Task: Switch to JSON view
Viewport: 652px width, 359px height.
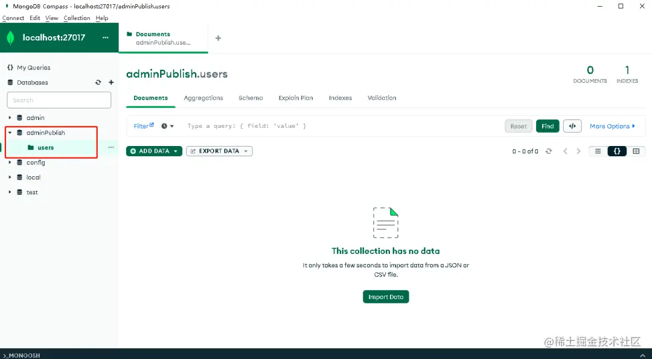Action: 617,151
